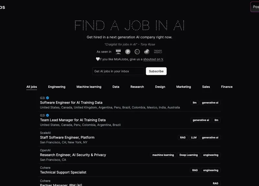Click the Deep Learning tag on OpenAI's listing

tap(188, 155)
